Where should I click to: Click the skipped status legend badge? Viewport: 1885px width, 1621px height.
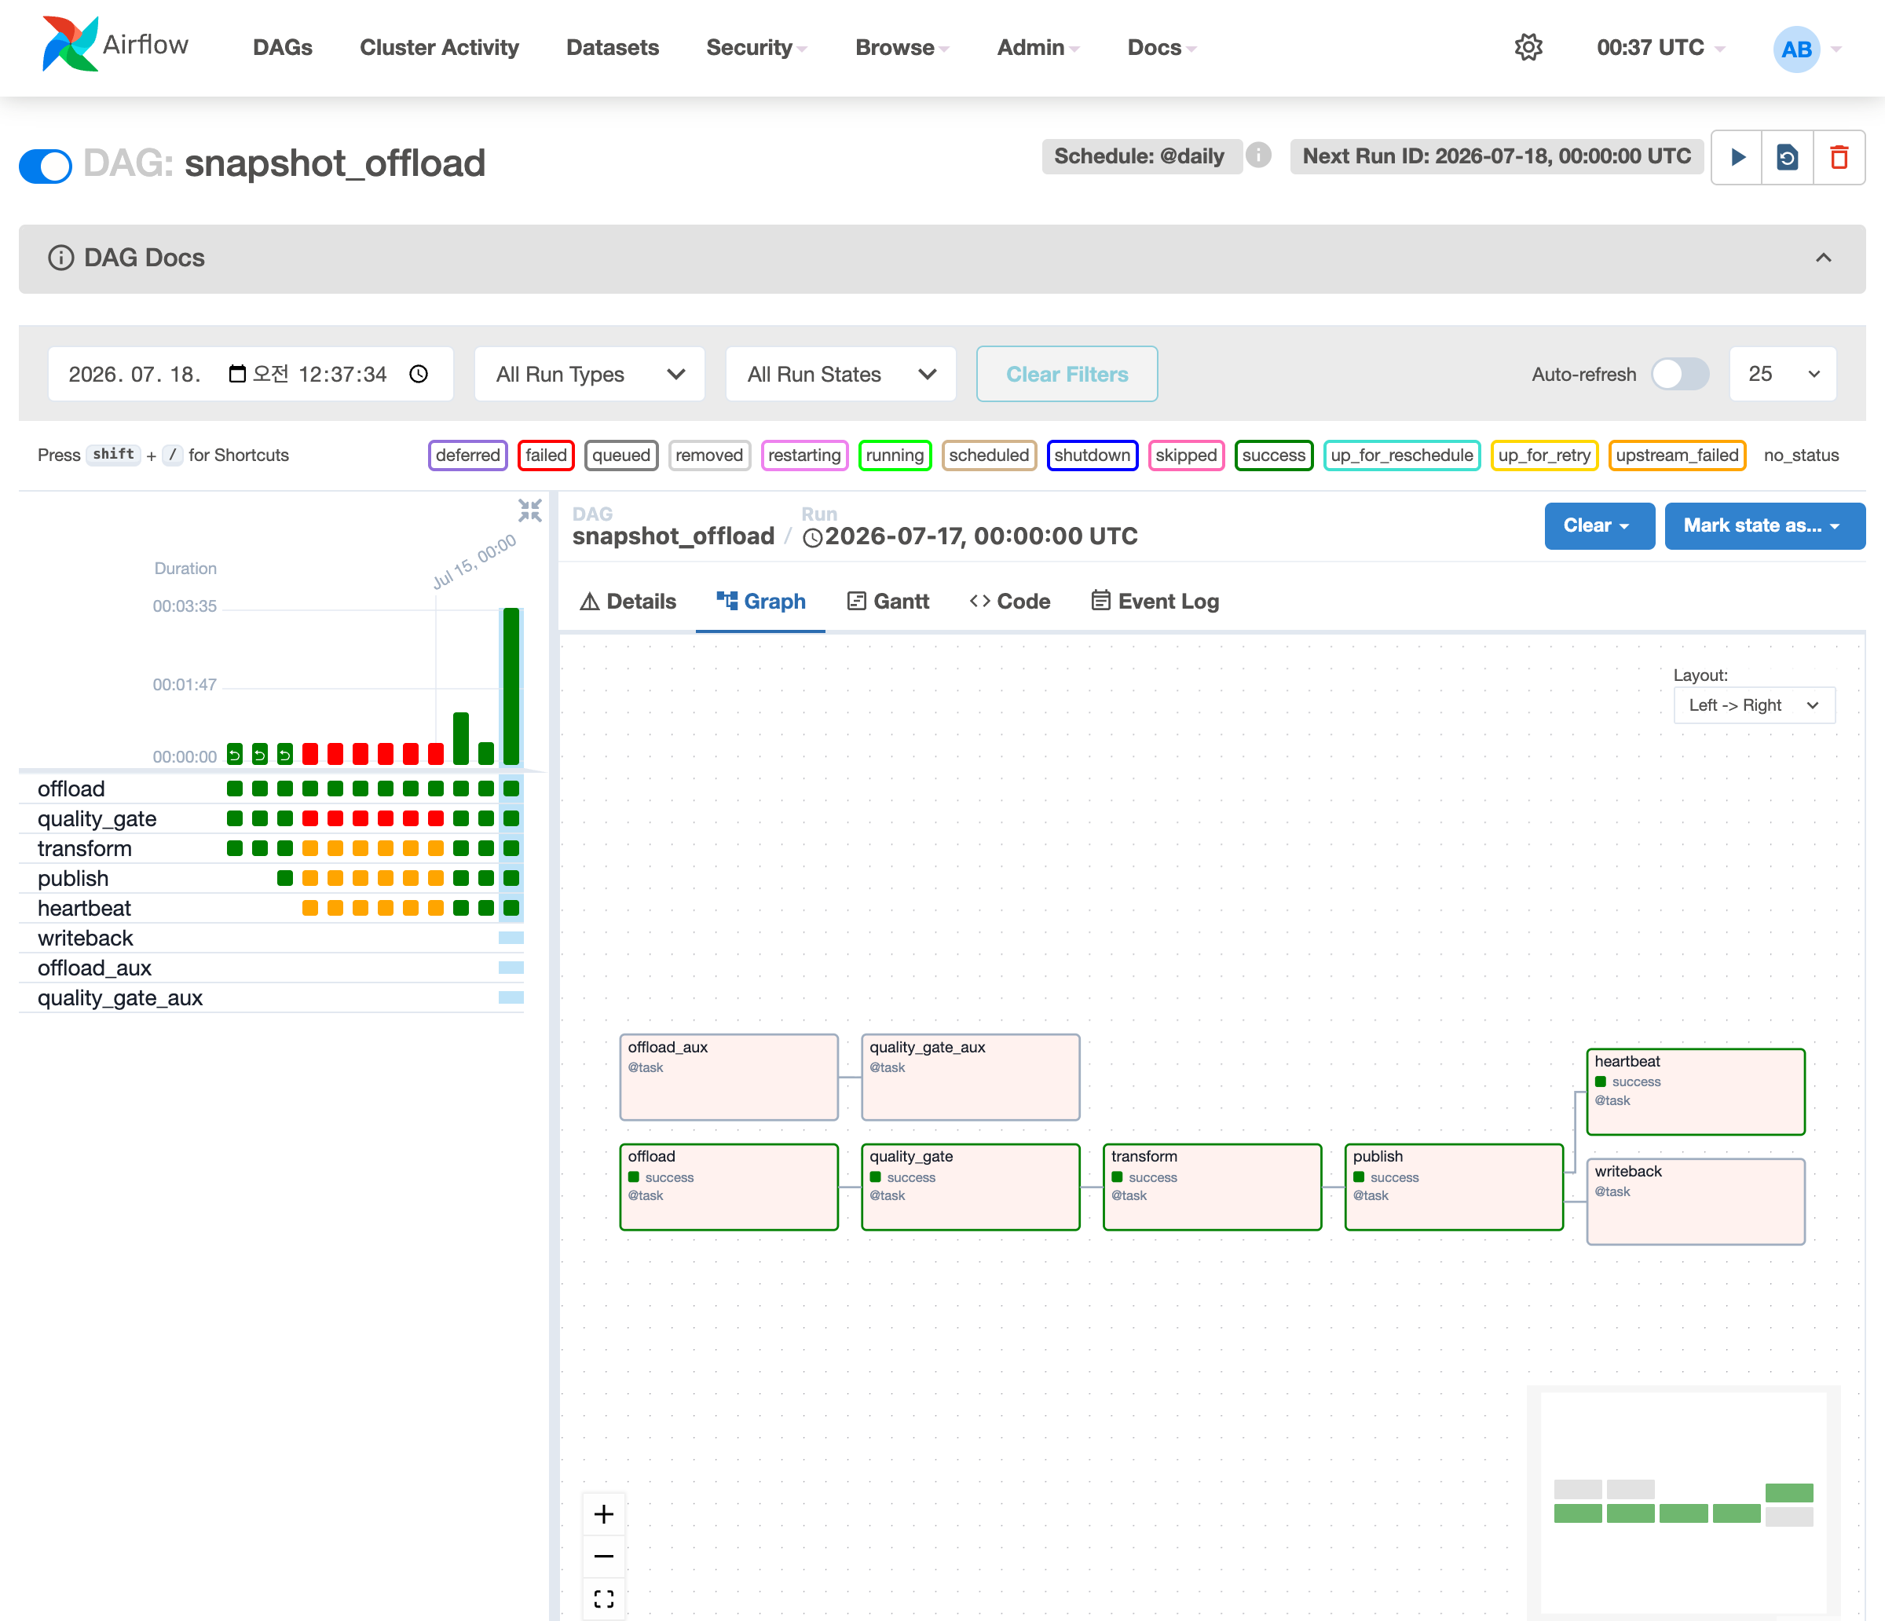[x=1185, y=455]
